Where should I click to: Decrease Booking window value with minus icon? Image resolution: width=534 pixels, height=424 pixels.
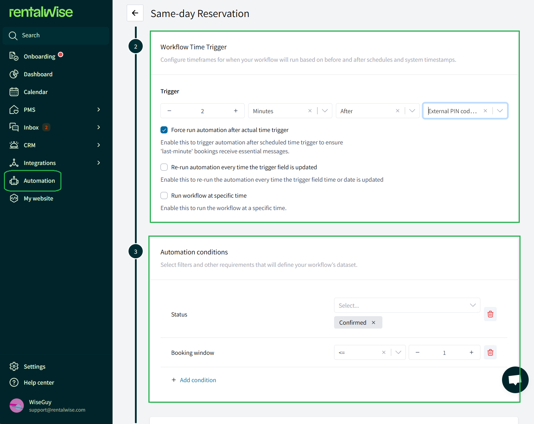[x=418, y=352]
